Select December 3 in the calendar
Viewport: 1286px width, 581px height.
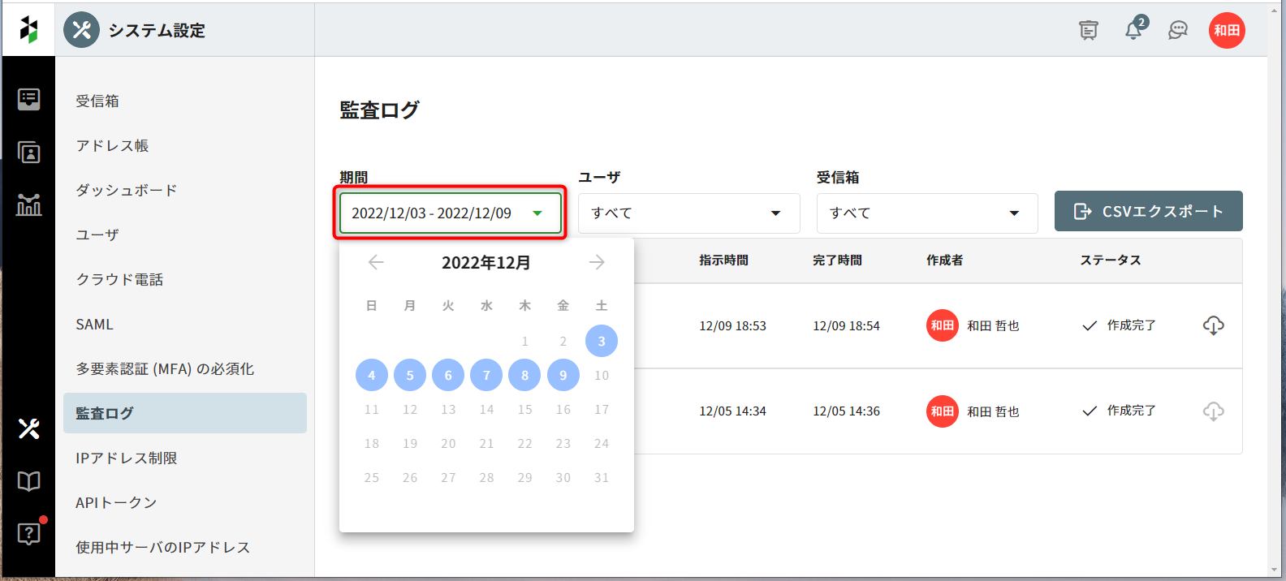pos(601,341)
